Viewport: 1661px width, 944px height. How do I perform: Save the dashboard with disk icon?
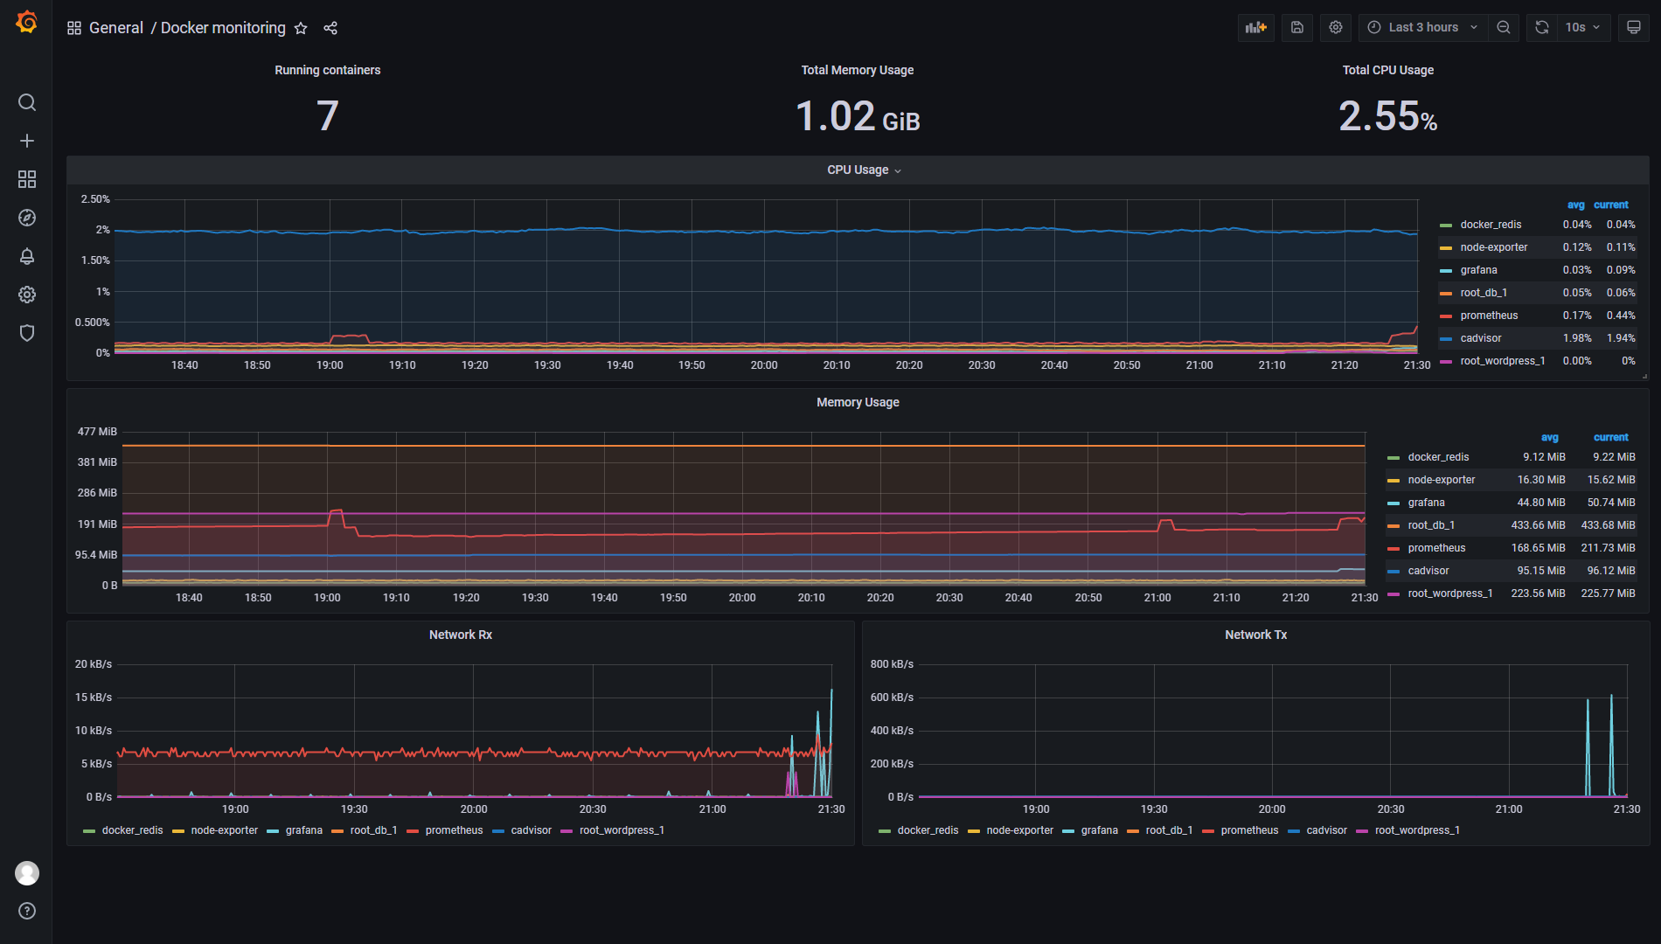click(x=1297, y=27)
